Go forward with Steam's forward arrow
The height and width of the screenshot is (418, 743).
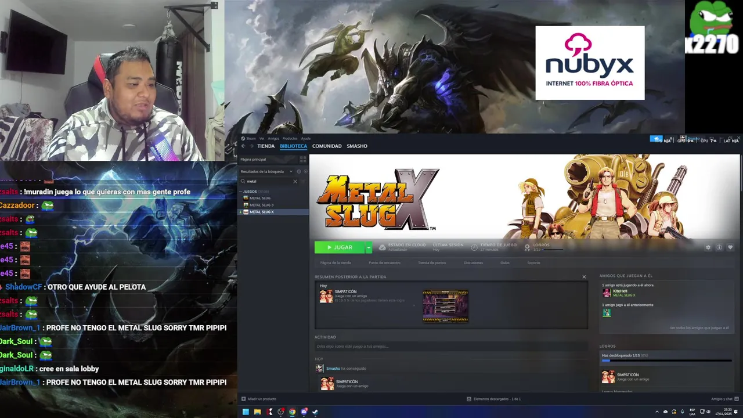click(251, 146)
